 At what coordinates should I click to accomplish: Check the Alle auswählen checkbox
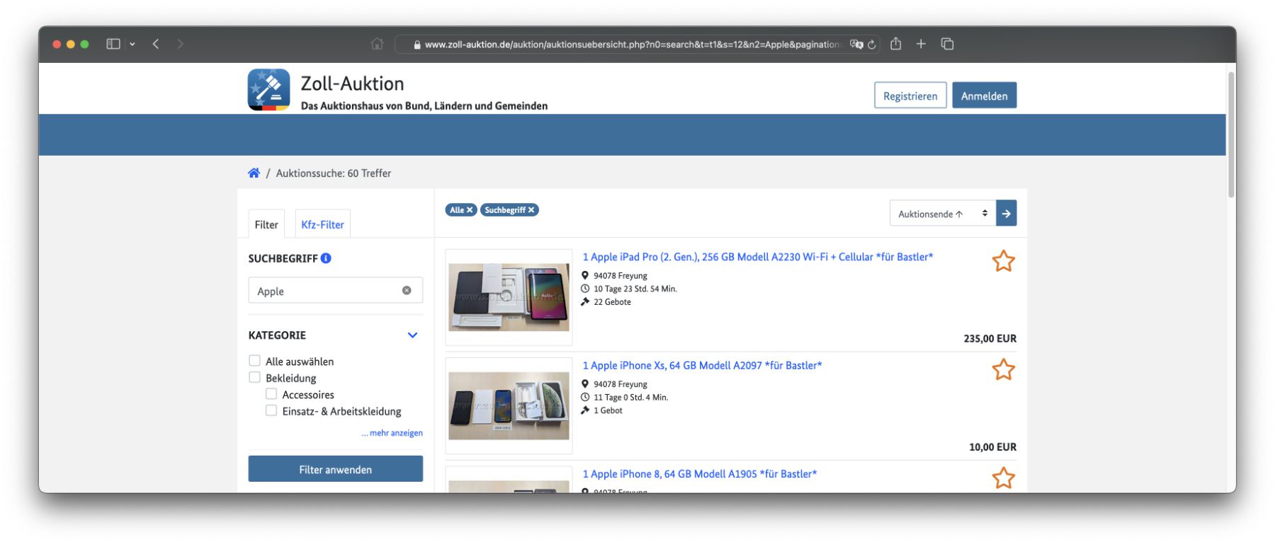click(254, 361)
